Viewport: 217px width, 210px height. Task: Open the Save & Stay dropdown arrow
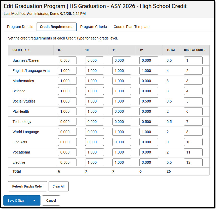34,200
